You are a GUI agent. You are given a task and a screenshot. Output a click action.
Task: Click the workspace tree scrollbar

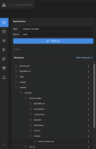coord(94,96)
